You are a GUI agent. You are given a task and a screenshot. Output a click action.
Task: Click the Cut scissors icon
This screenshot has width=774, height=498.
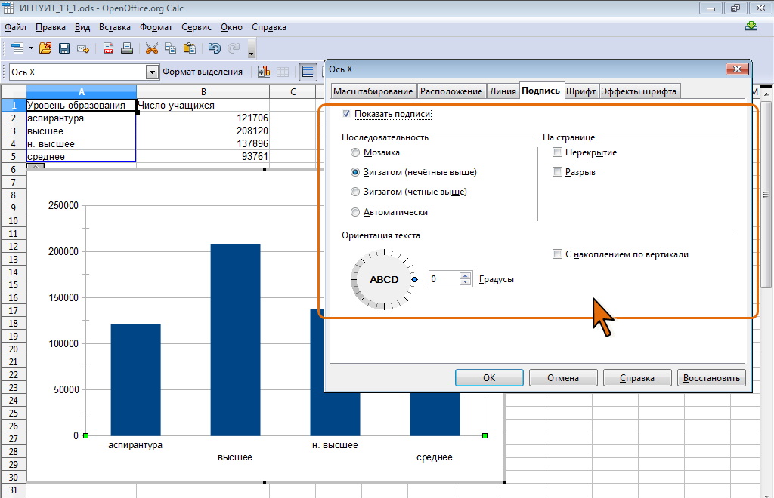pyautogui.click(x=152, y=48)
